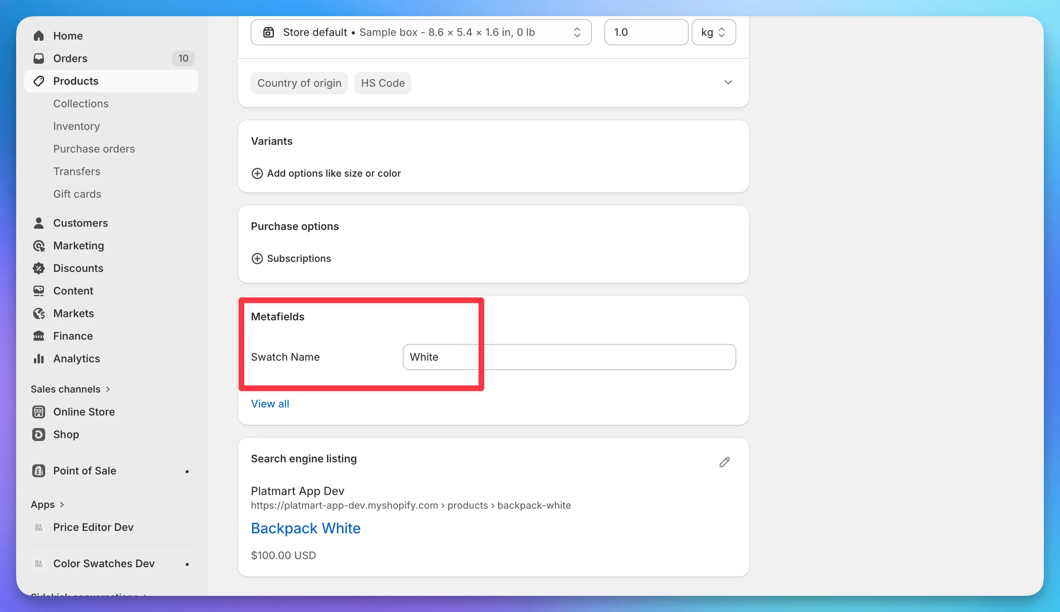The width and height of the screenshot is (1060, 612).
Task: Click the Search engine listing heading
Action: coord(303,459)
